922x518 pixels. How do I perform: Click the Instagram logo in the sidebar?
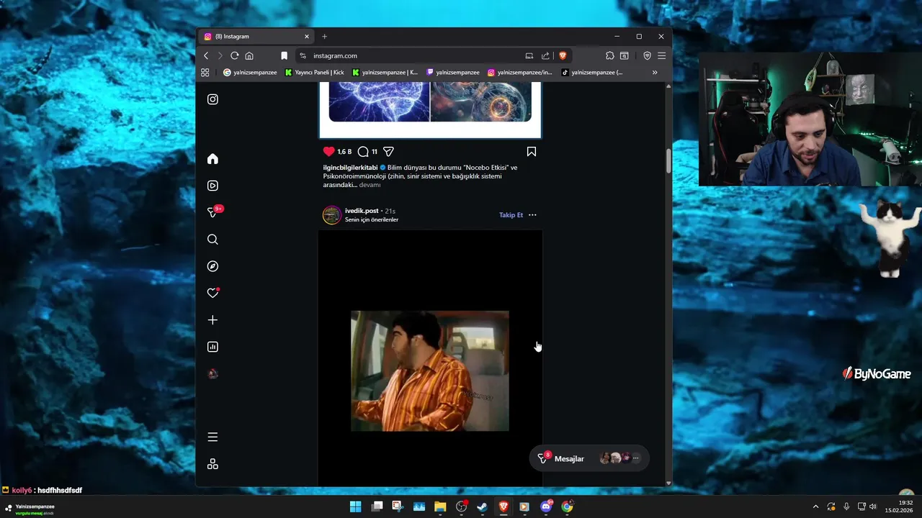[x=212, y=99]
